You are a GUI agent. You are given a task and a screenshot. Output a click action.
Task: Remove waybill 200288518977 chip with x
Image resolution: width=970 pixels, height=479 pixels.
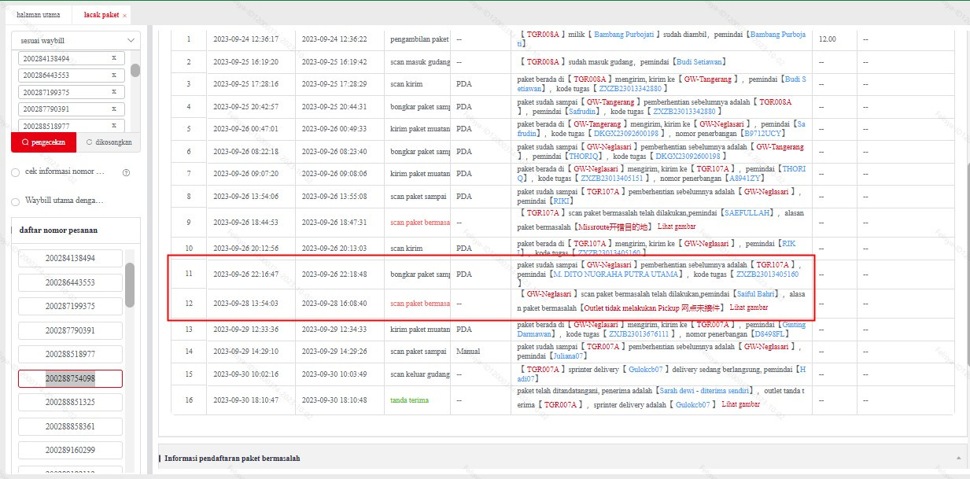tap(114, 126)
